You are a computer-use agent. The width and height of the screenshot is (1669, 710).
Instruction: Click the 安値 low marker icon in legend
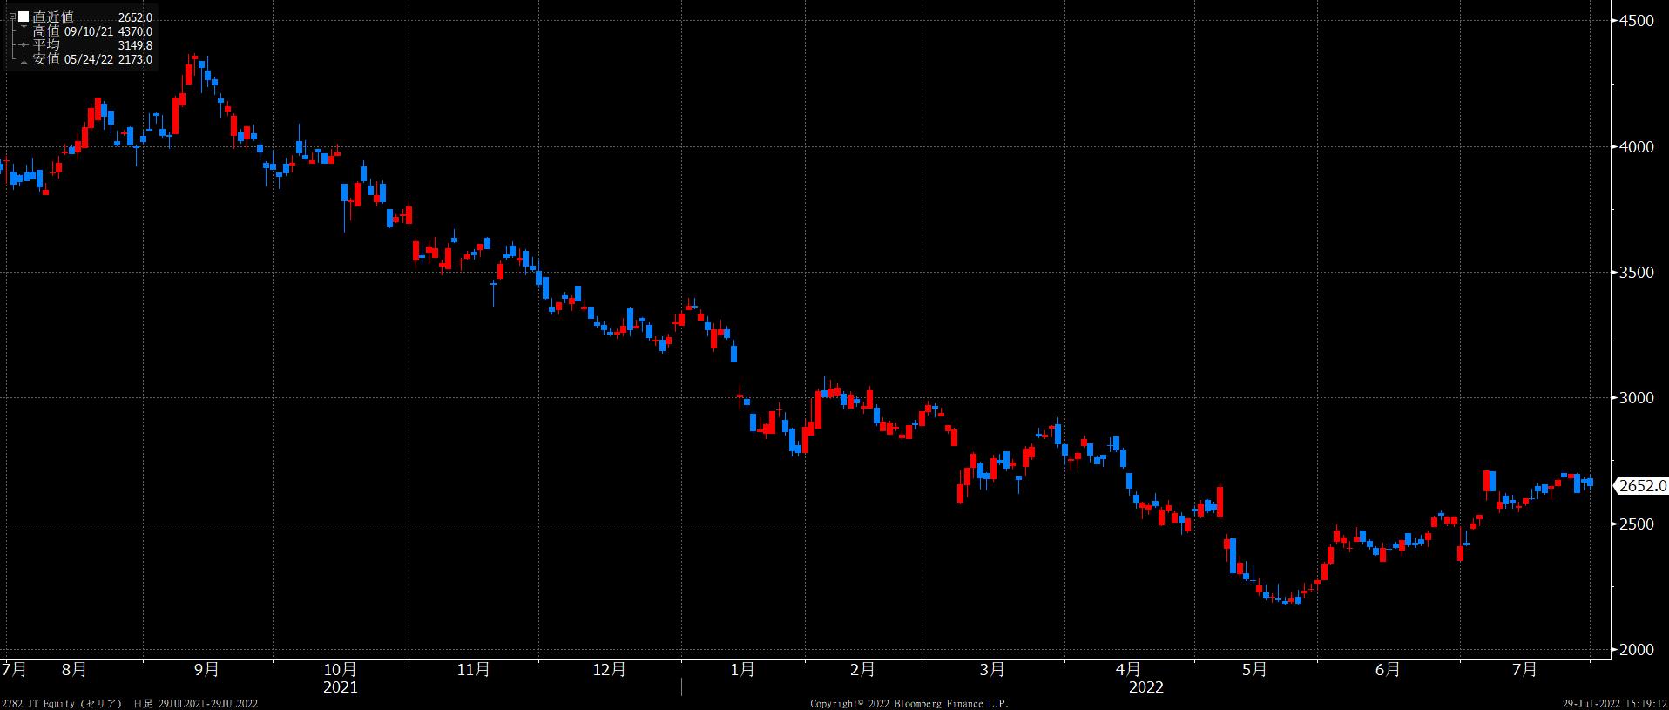(x=24, y=59)
